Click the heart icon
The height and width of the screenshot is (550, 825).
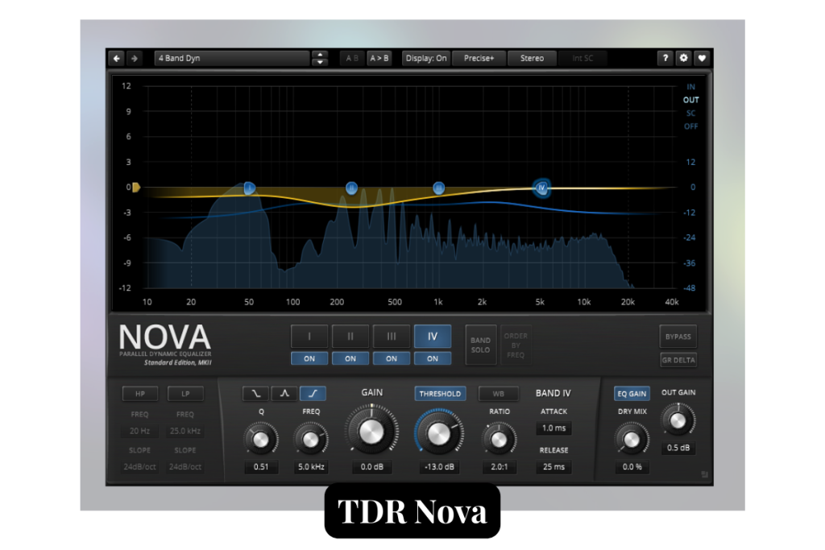702,58
